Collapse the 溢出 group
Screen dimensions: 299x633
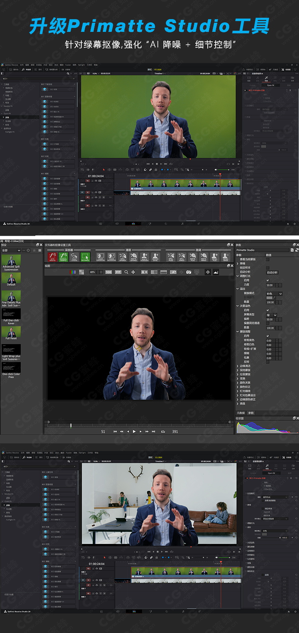[x=238, y=289]
